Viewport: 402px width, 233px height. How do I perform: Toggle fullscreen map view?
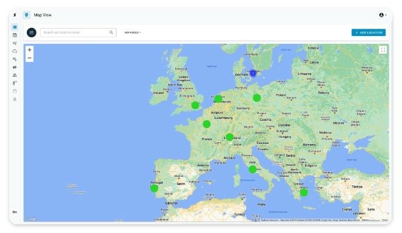tap(382, 50)
